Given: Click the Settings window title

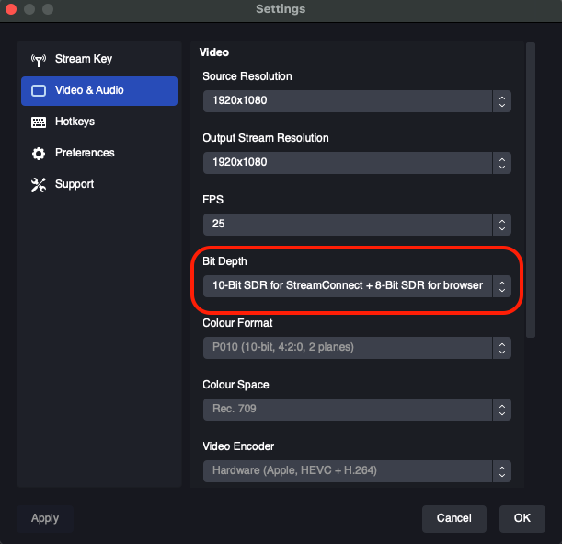Looking at the screenshot, I should 281,9.
